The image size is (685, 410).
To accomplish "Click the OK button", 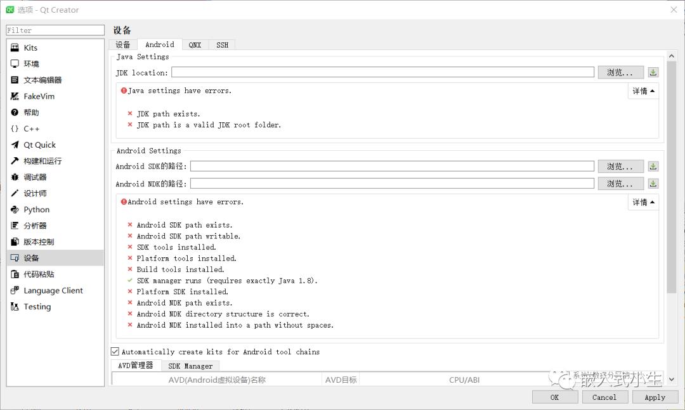I will click(554, 397).
